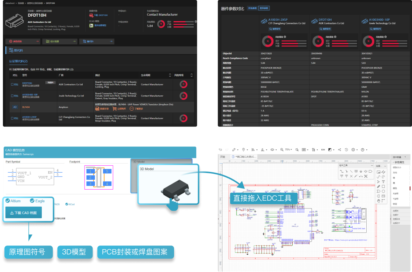Expand the settings gear dropdown arrow
The height and width of the screenshot is (272, 412).
(357, 150)
